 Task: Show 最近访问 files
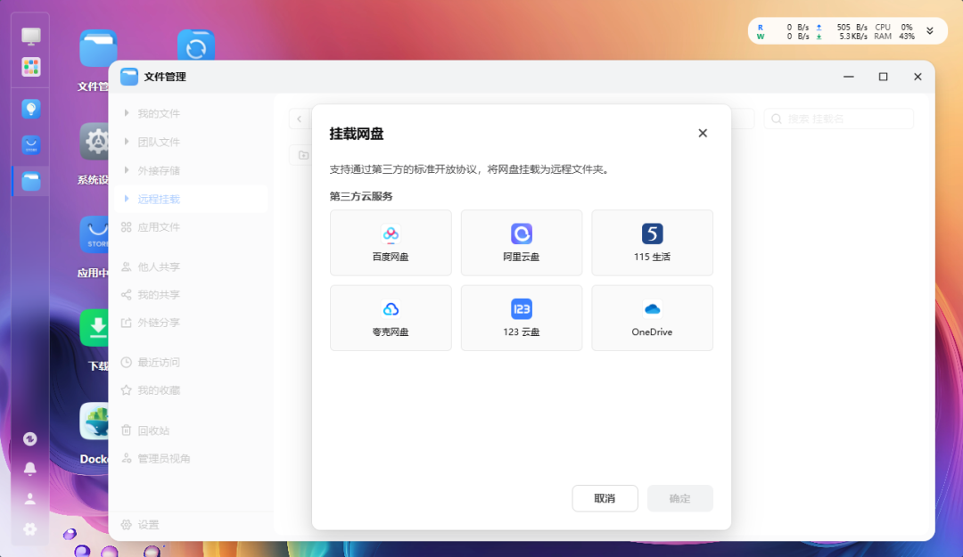(x=159, y=363)
